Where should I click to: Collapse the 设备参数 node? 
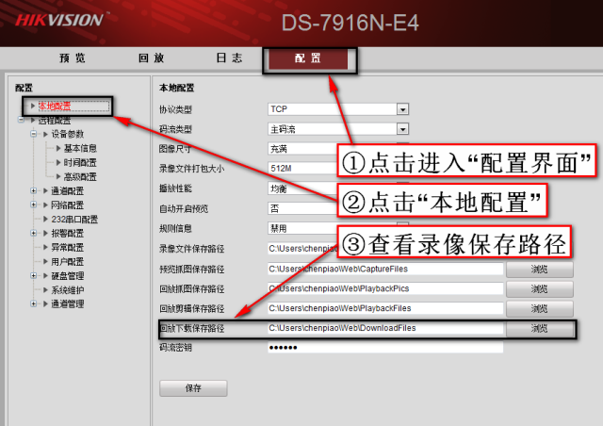pos(34,134)
